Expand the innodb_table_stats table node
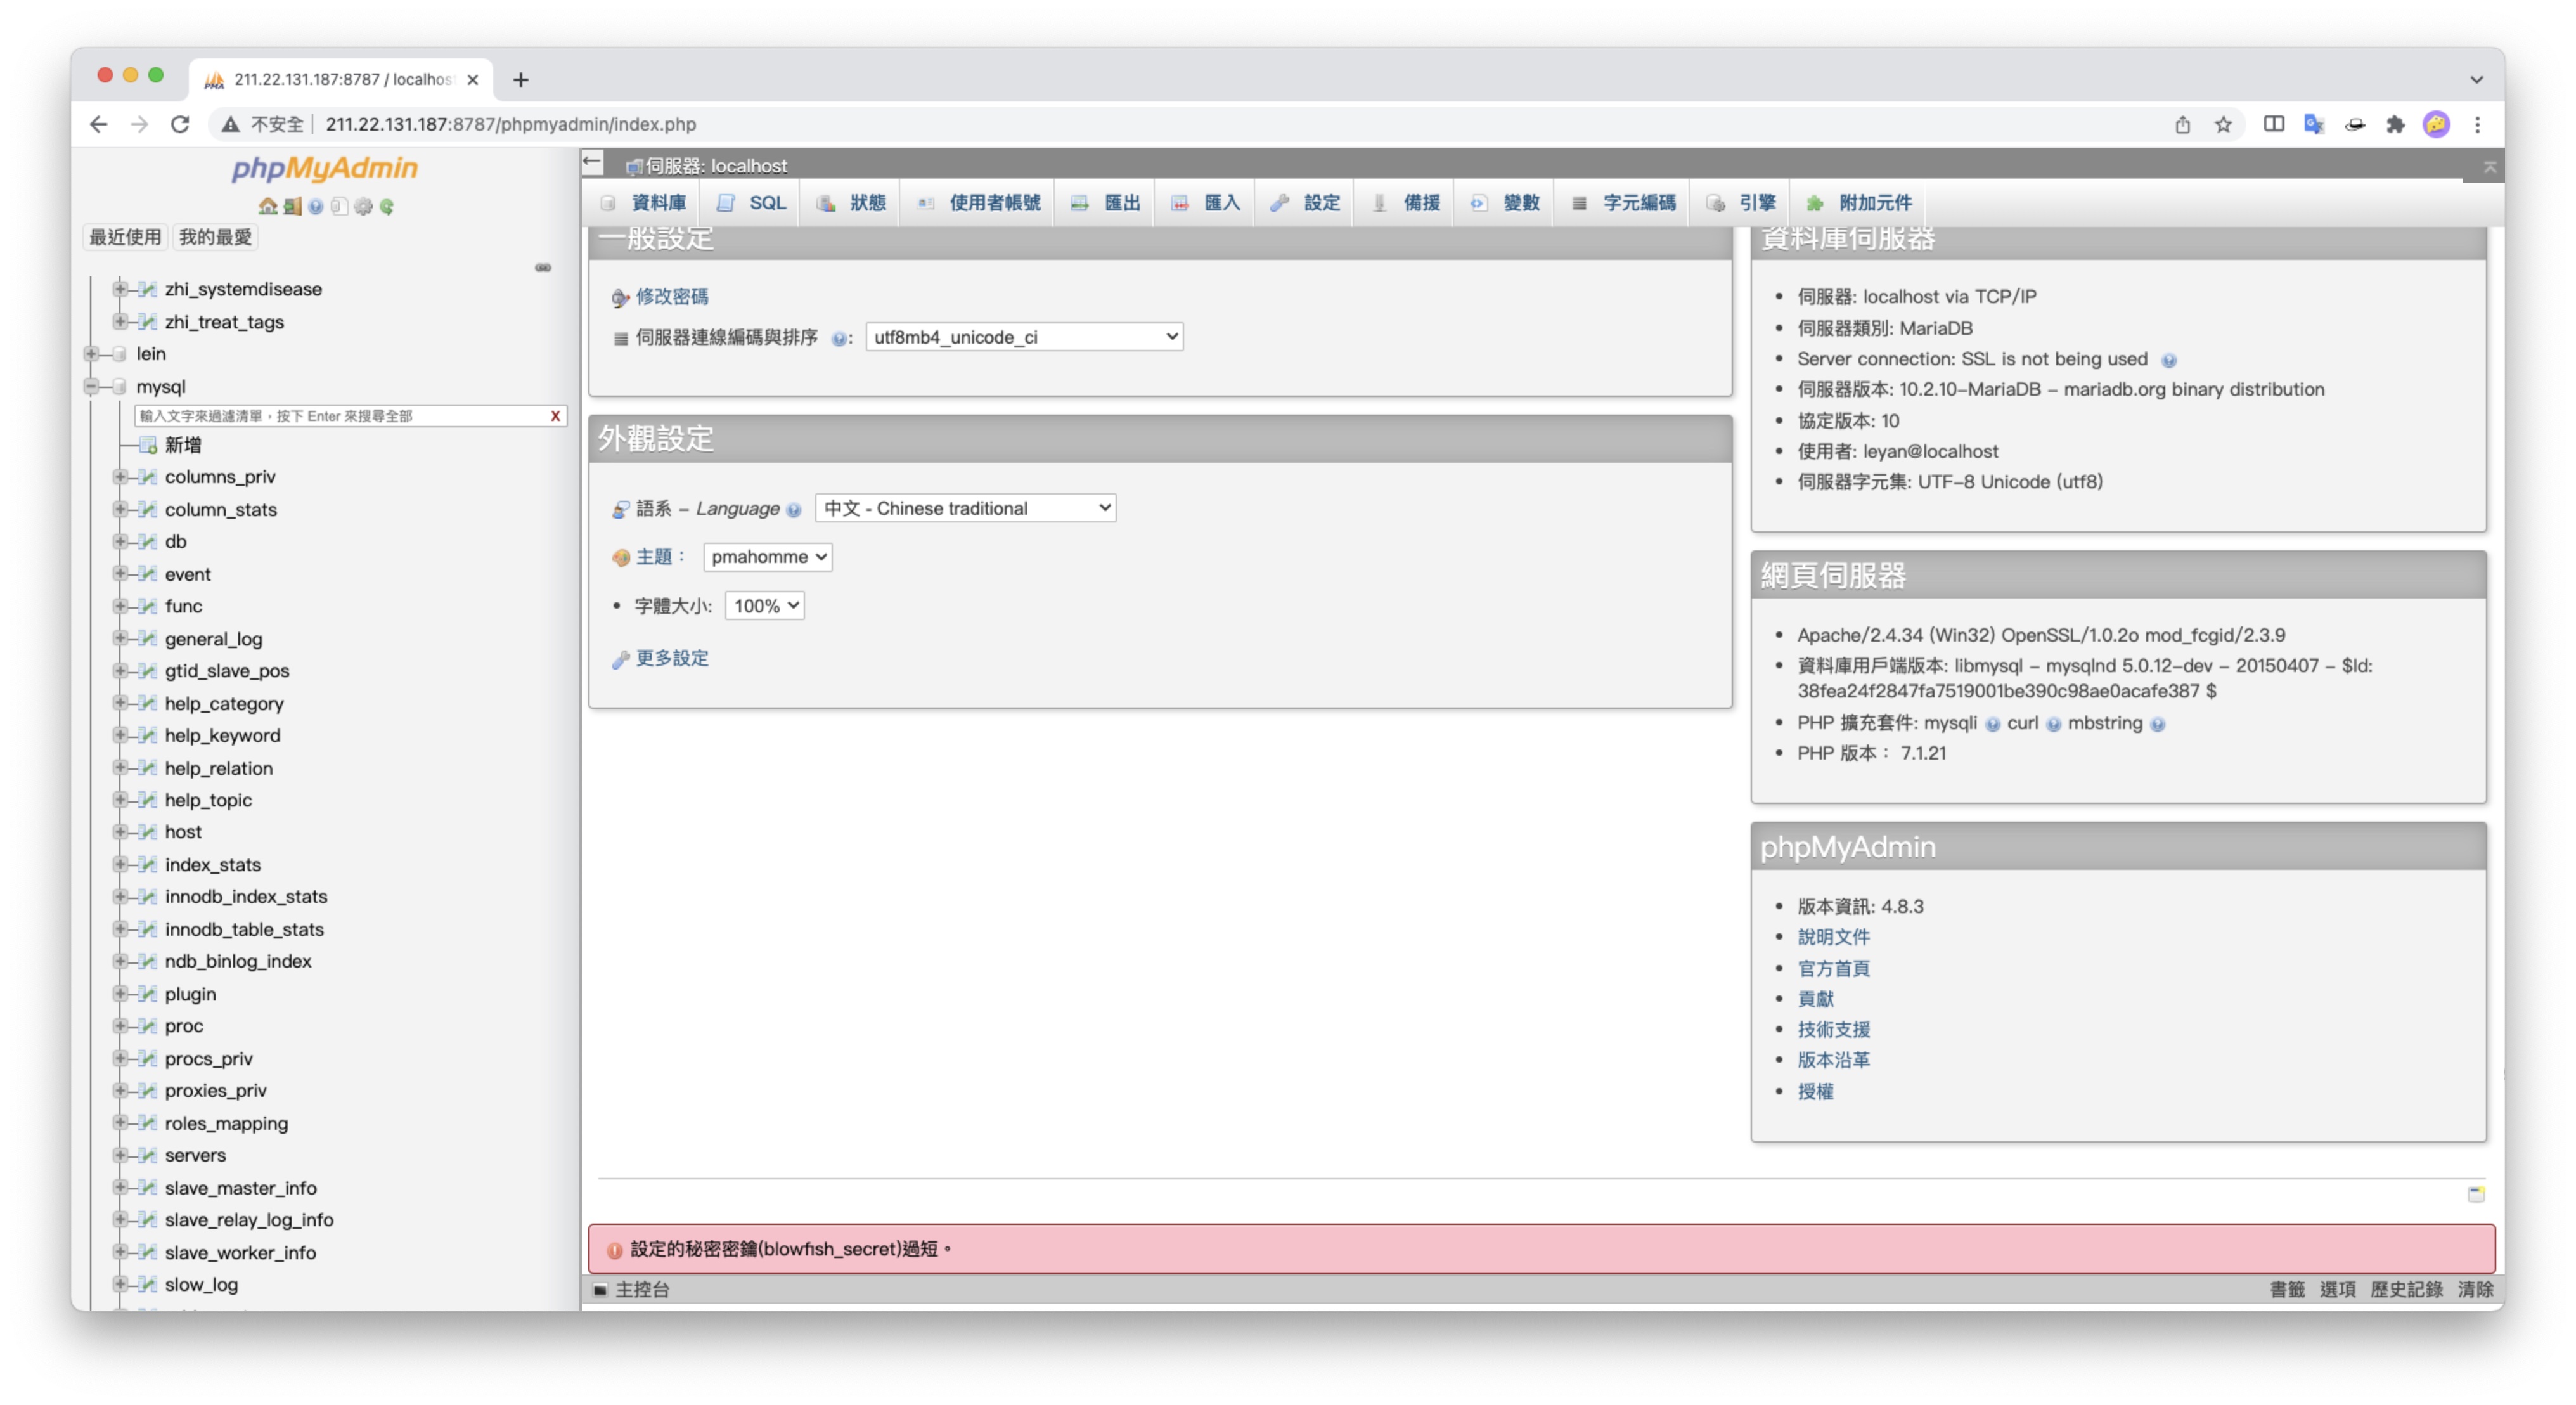Screen dimensions: 2576x1405 (x=120, y=929)
